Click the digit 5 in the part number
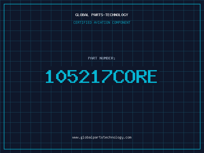This screenshot has width=204, height=153. click(73, 76)
